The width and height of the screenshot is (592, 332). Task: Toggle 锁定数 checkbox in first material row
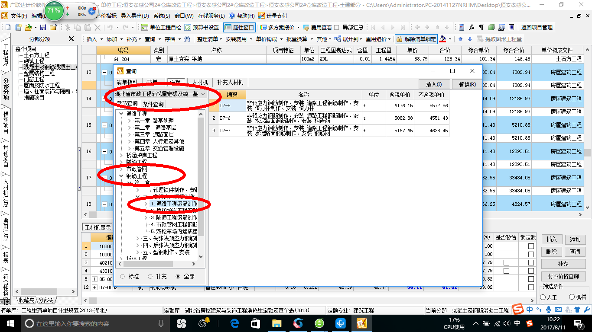[531, 246]
